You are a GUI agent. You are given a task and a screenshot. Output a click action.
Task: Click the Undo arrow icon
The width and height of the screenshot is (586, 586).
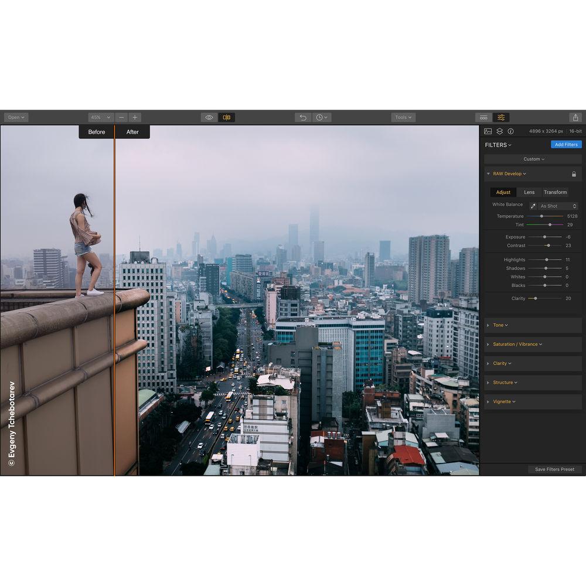coord(302,117)
